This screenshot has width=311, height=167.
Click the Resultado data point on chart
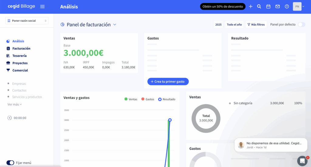click(x=170, y=120)
